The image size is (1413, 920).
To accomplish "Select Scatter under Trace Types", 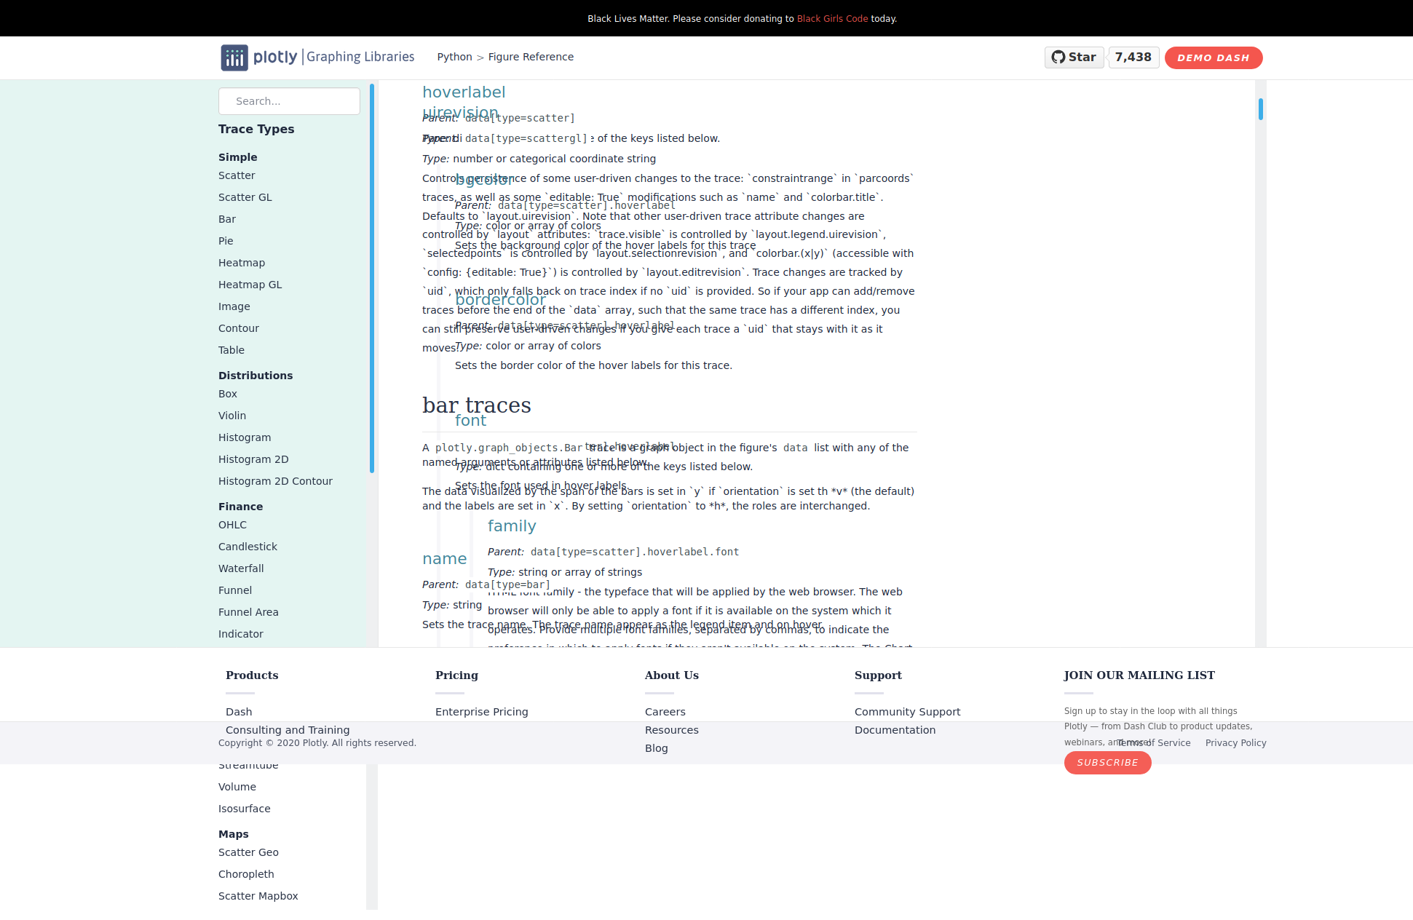I will pyautogui.click(x=237, y=175).
